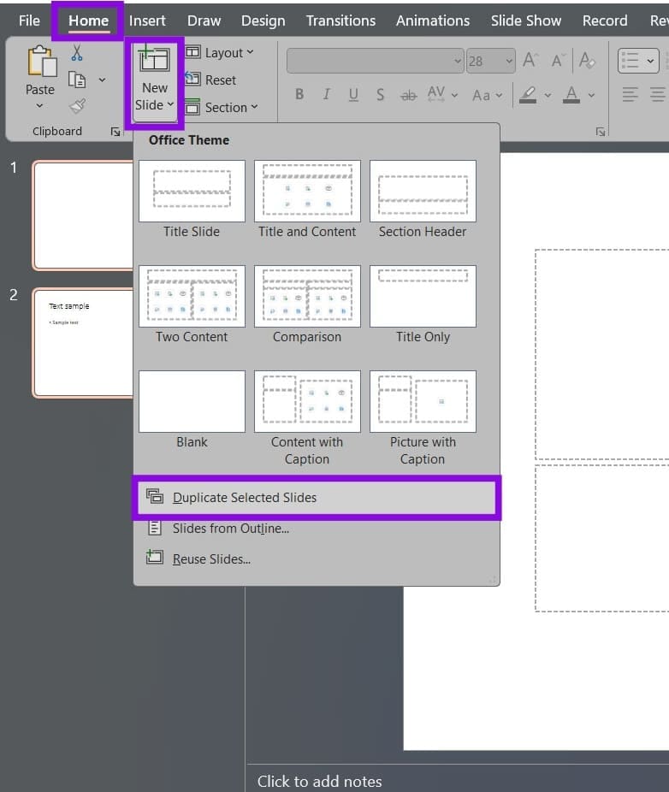
Task: Click the Bullets list icon
Action: point(631,61)
